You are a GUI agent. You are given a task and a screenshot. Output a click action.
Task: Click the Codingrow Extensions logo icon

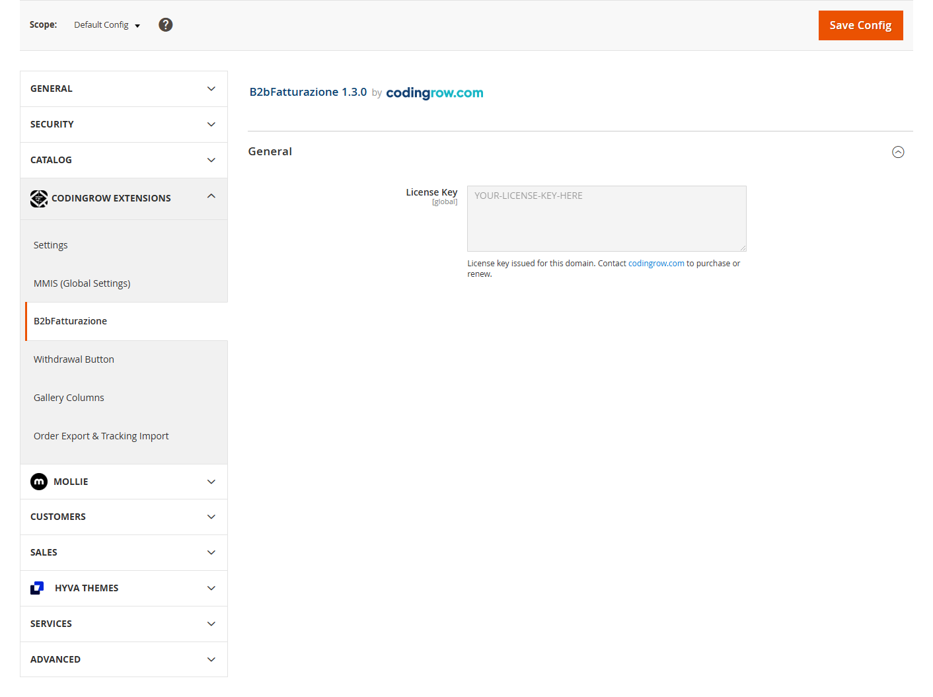tap(39, 198)
